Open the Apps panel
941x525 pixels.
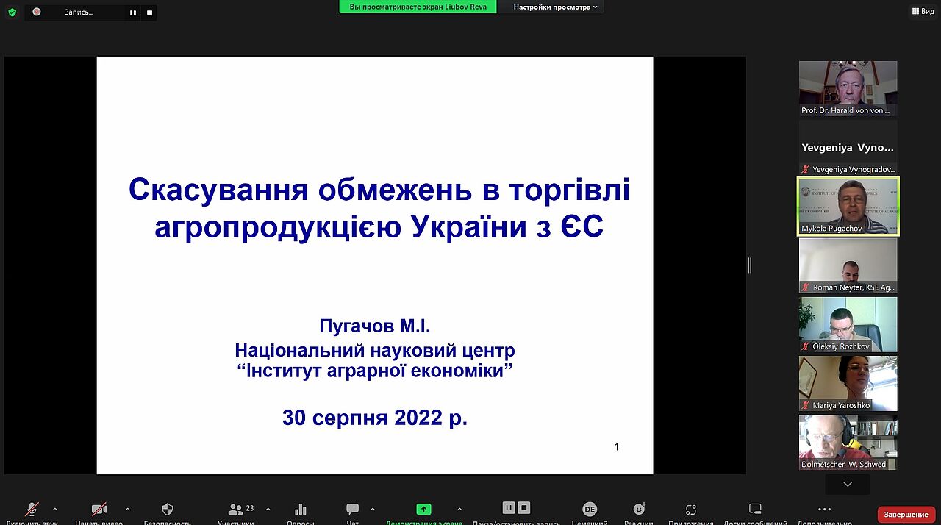pos(690,510)
